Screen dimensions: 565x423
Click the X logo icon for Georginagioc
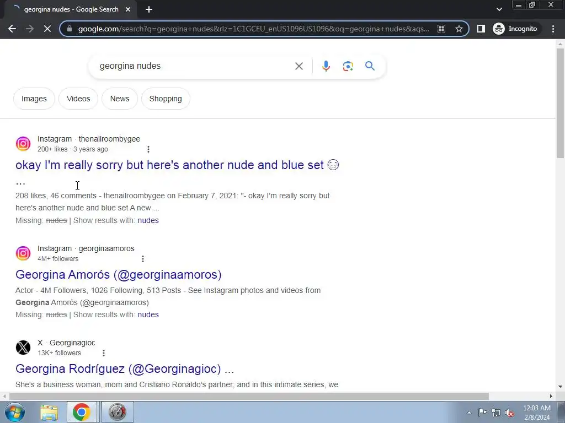click(23, 348)
